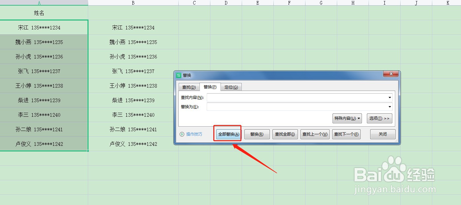This screenshot has height=205, width=461.
Task: Click the Close (关闭) button in the dialog
Action: pyautogui.click(x=383, y=134)
